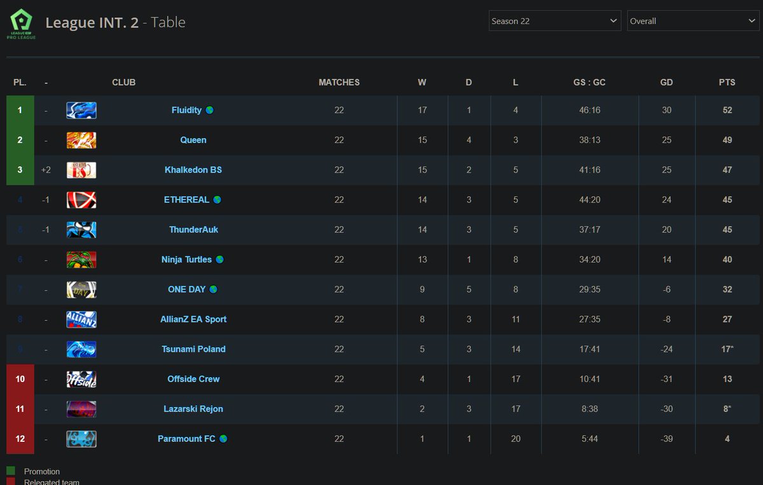
Task: Open the Overall filter dropdown
Action: [x=693, y=21]
